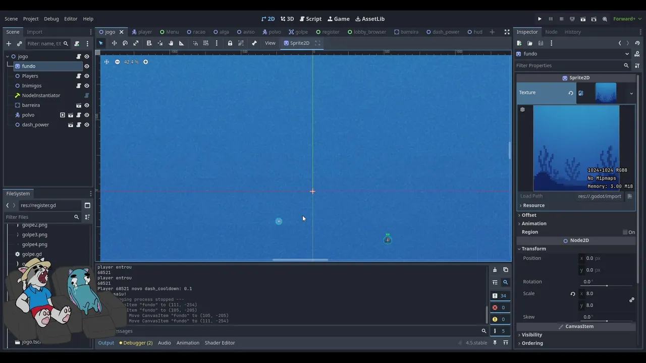Load resource folder icon in Inspector

coord(530,43)
